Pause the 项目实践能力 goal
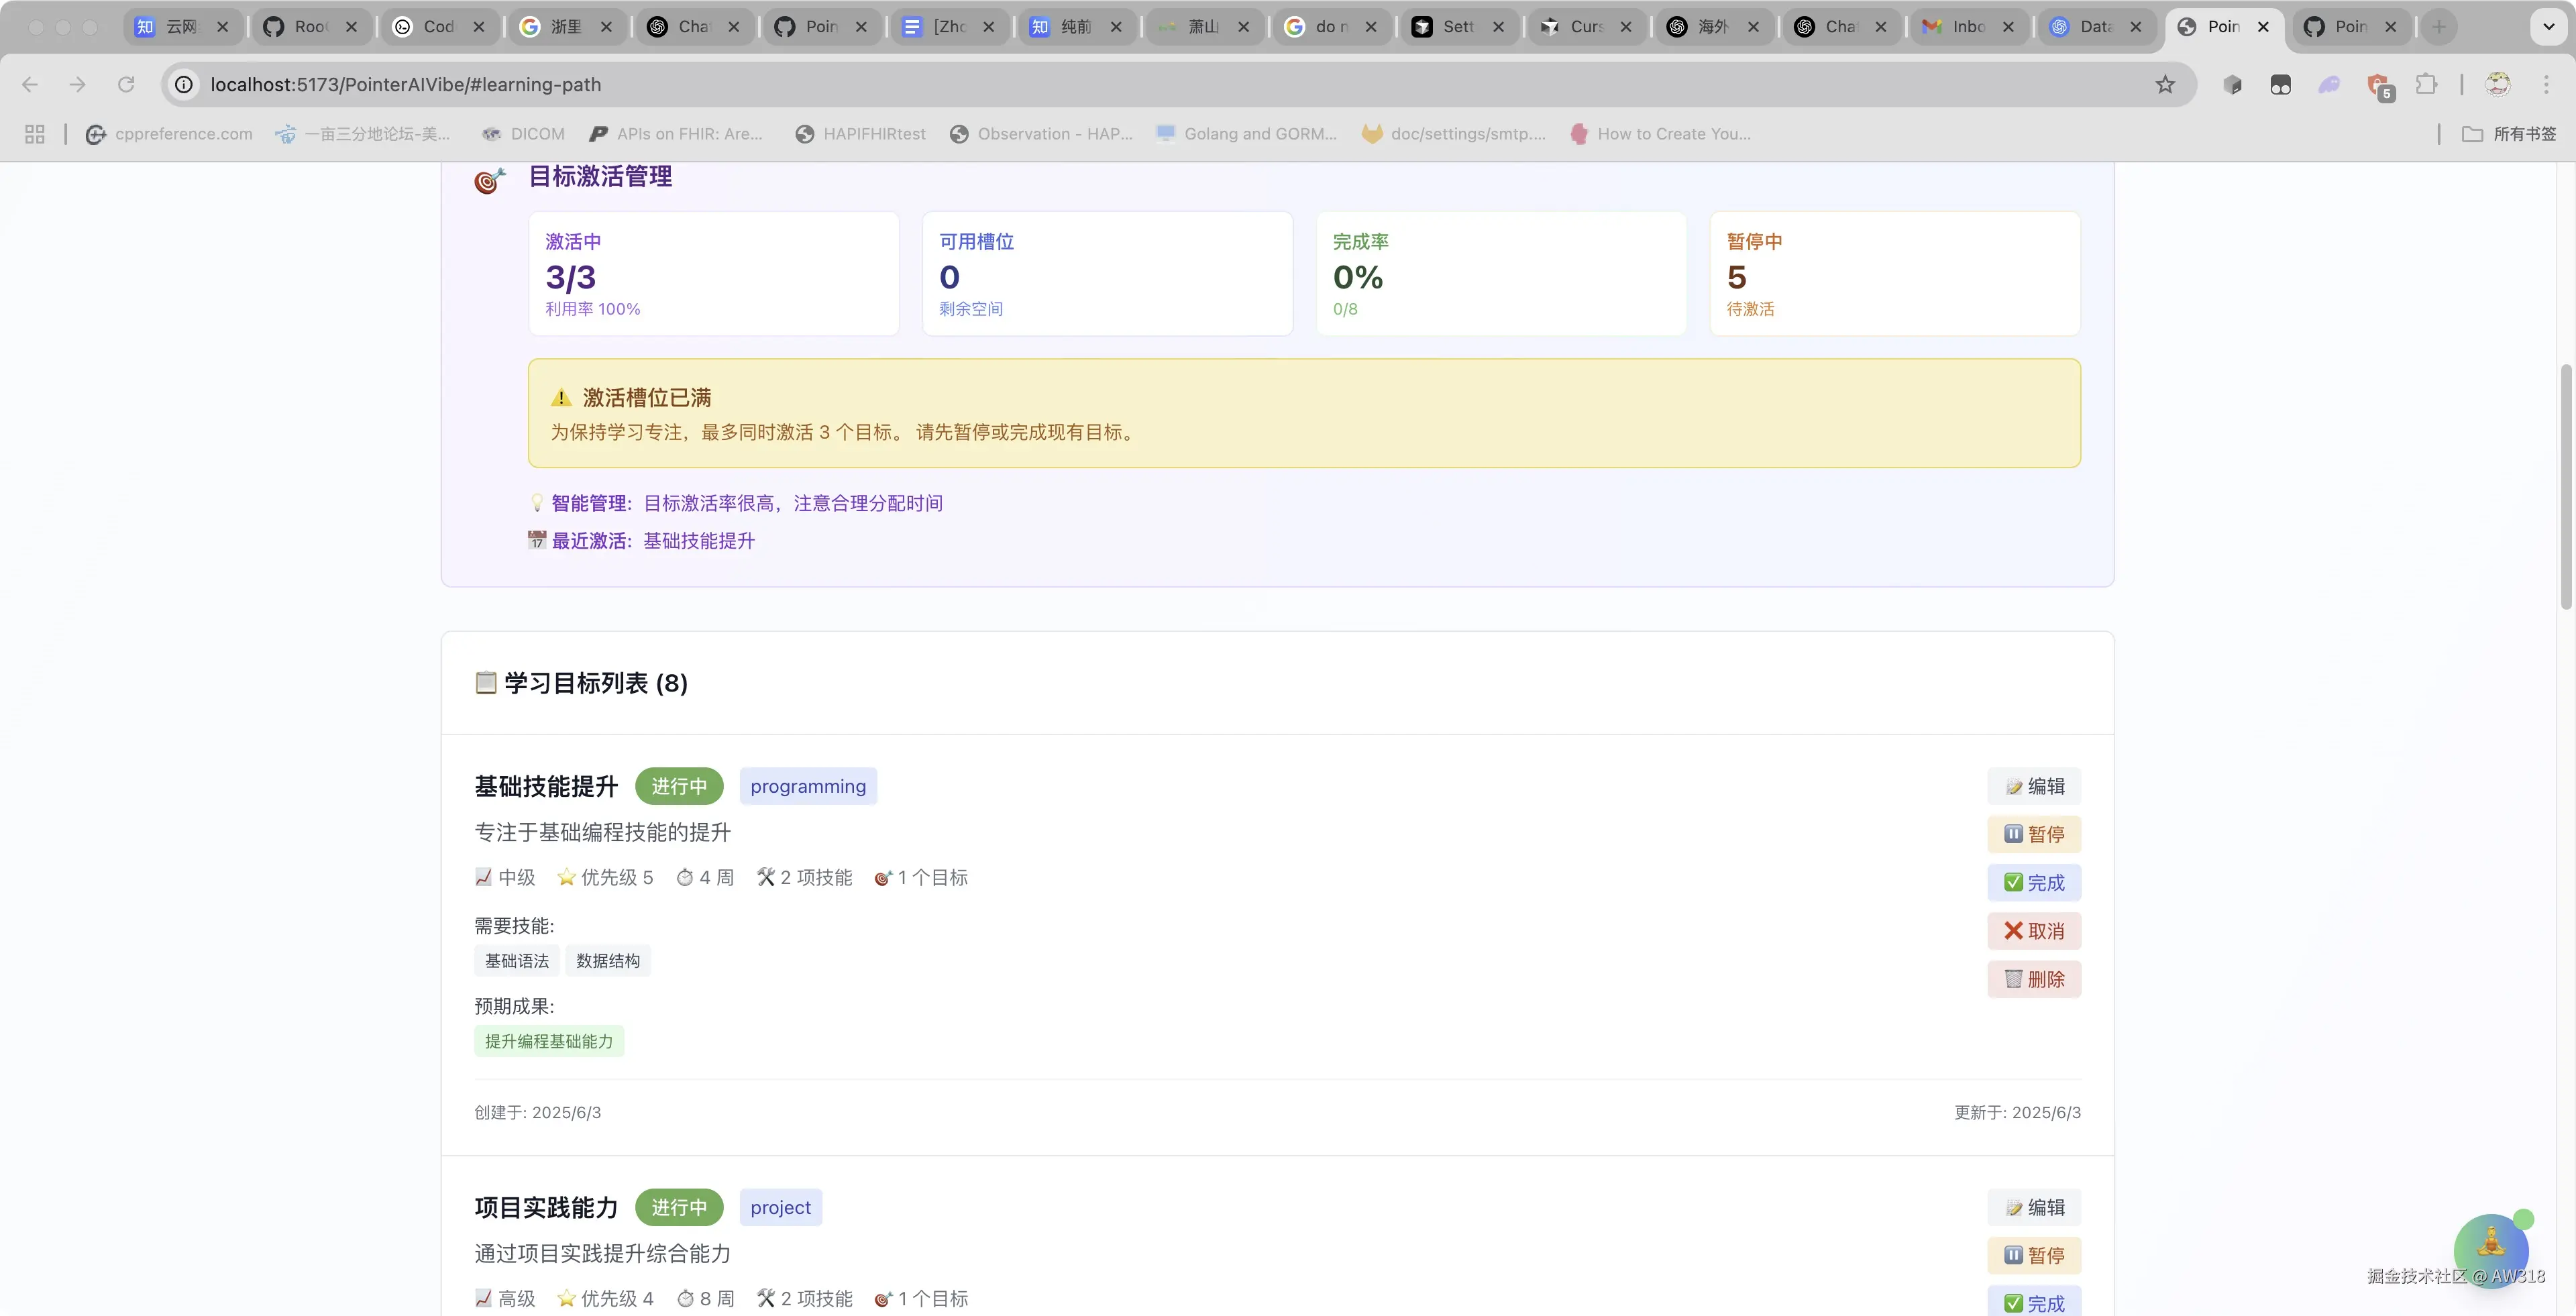Viewport: 2576px width, 1316px height. point(2034,1255)
